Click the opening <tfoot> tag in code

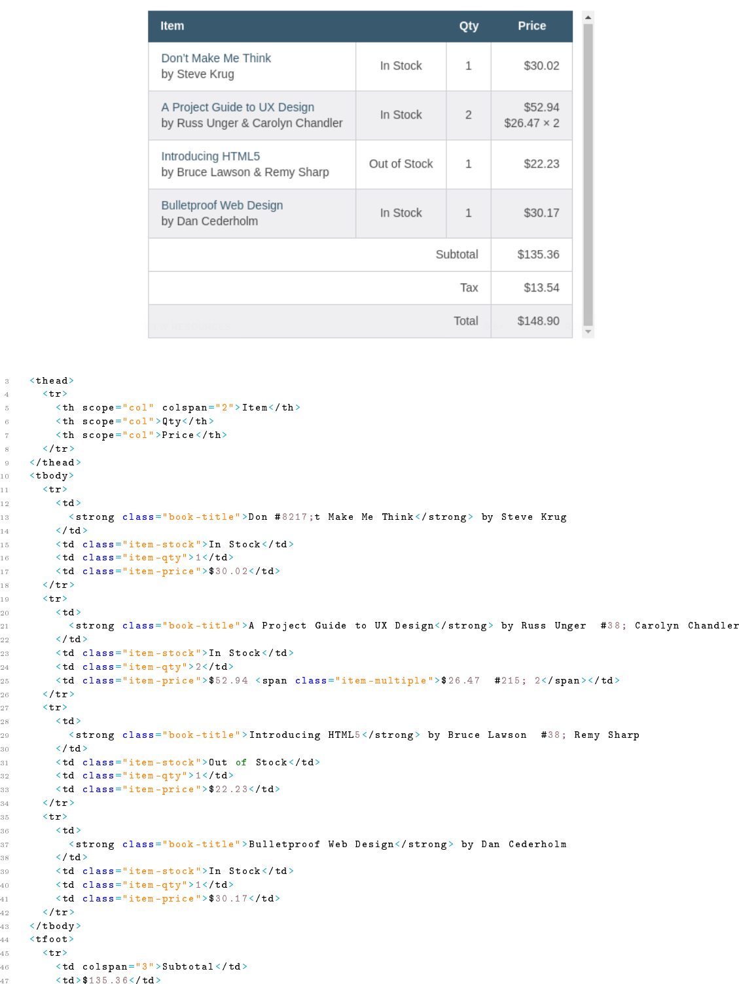click(52, 939)
